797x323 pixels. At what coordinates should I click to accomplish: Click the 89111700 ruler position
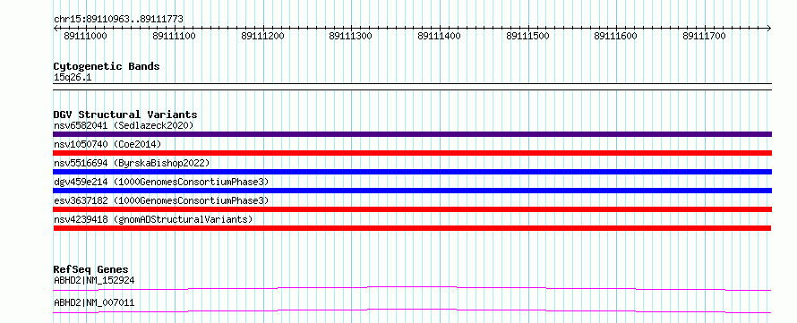point(705,36)
